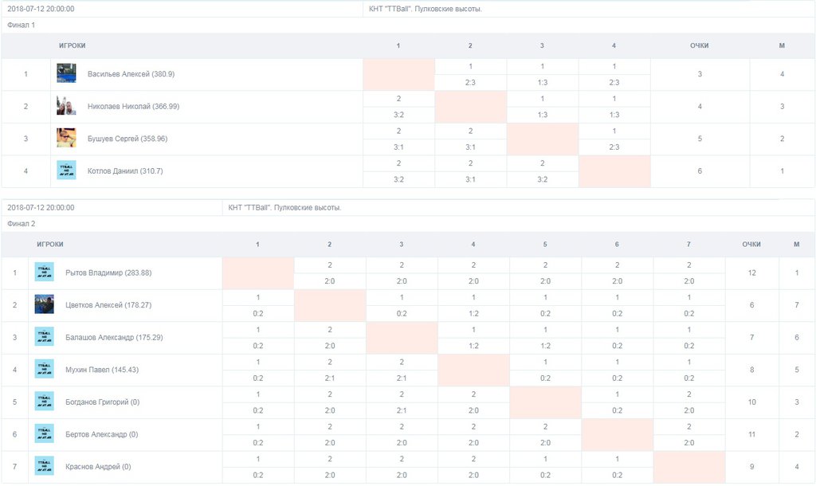
Task: Click ОЧКИ column header in Финал 1
Action: coord(700,45)
